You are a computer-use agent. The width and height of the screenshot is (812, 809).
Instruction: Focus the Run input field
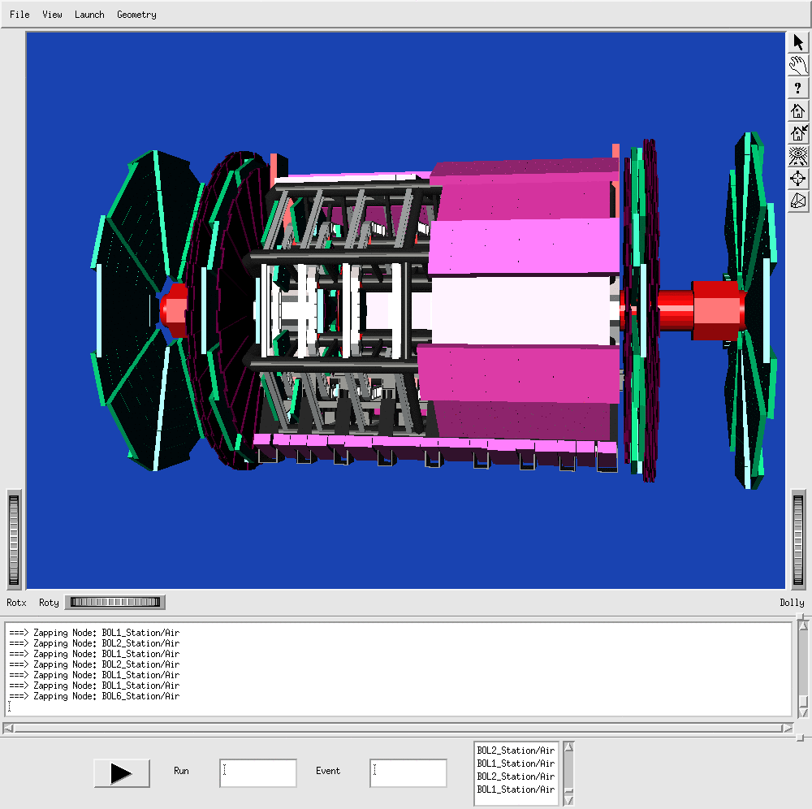pos(257,773)
